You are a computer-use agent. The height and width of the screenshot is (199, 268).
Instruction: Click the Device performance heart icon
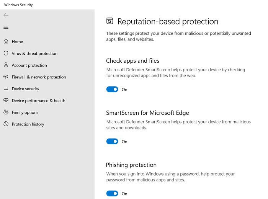tap(6, 100)
